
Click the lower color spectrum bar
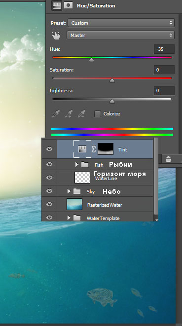click(112, 135)
